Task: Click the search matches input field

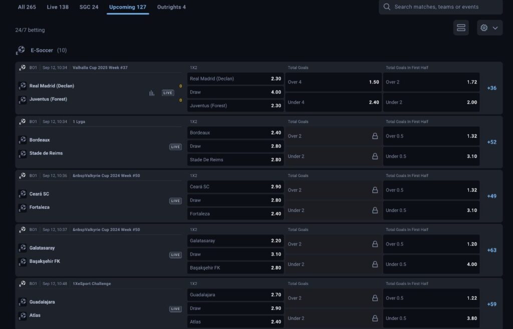Action: (x=441, y=7)
